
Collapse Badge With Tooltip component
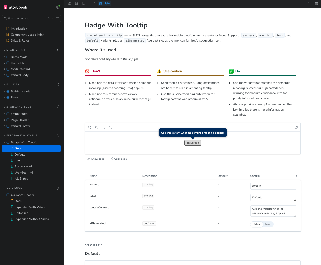point(24,142)
